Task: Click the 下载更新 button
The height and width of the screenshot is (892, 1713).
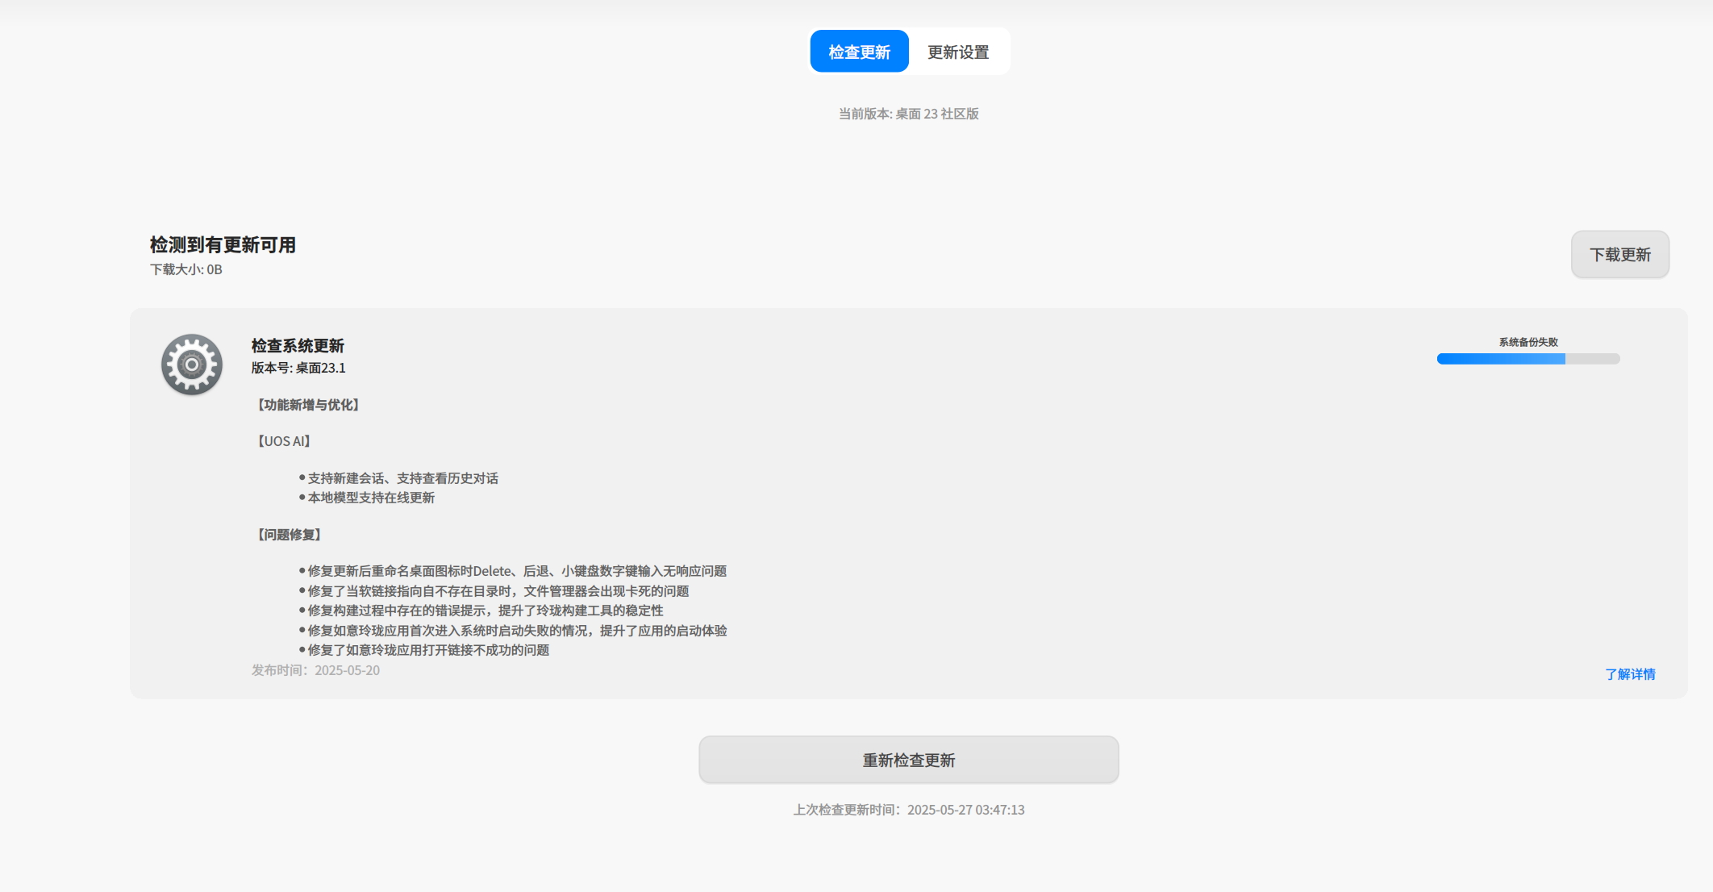Action: click(1619, 255)
